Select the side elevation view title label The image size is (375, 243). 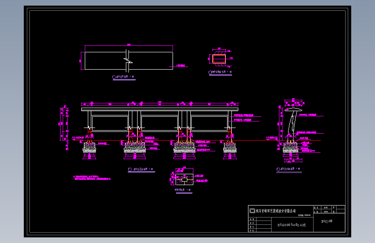tap(288, 169)
